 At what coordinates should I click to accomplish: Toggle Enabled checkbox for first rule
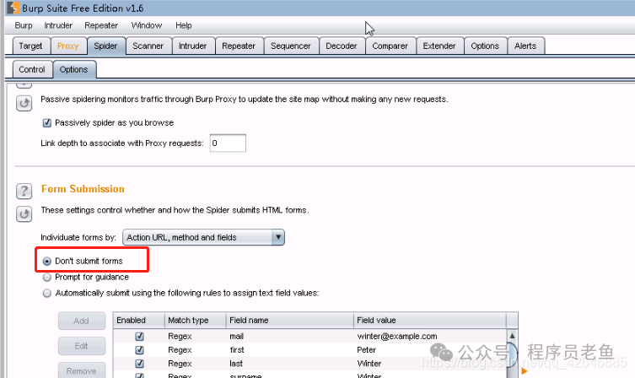point(139,350)
